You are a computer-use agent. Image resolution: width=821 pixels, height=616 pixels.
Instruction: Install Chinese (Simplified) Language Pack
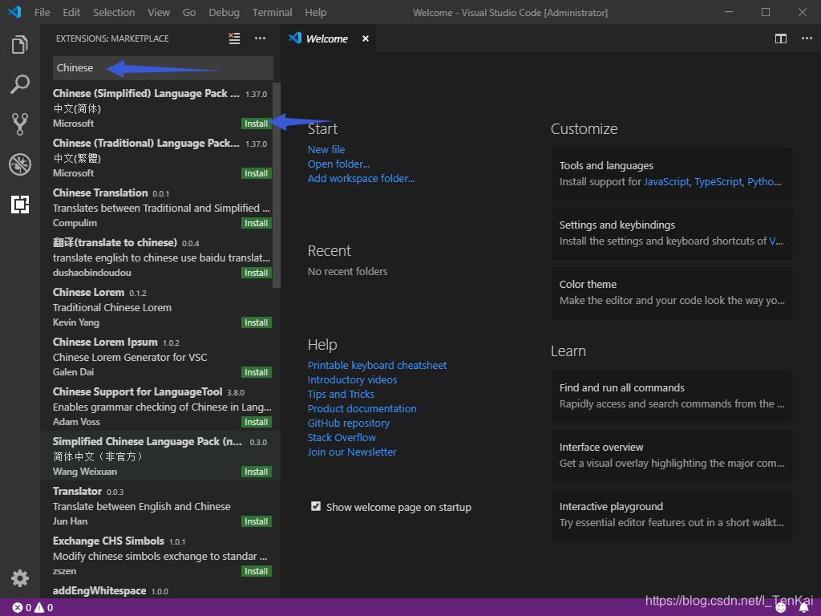(256, 124)
